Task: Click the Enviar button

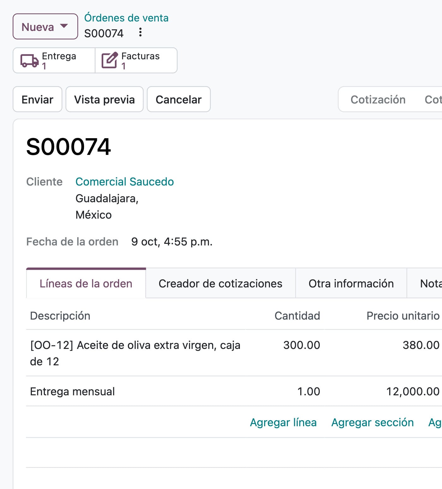Action: point(37,99)
